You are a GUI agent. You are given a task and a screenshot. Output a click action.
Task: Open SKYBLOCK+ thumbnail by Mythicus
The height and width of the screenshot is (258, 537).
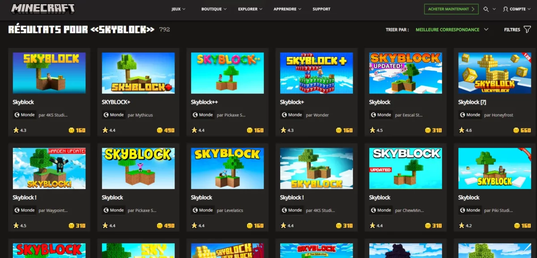[138, 73]
